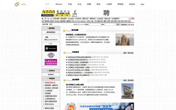Open the Chaooffice news item dated 2025-09-02

point(79,70)
